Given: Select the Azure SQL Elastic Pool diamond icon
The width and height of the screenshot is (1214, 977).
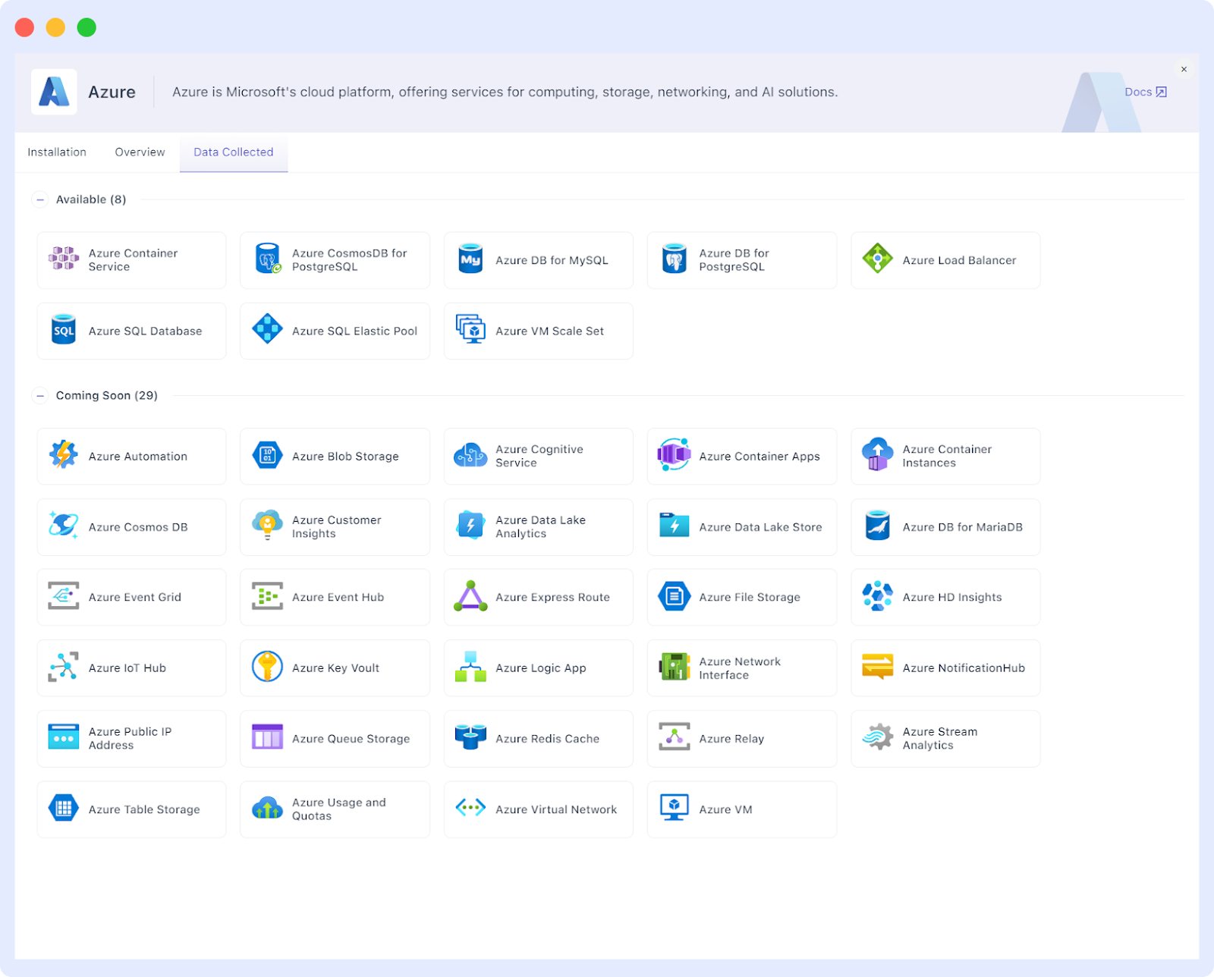Looking at the screenshot, I should 266,330.
